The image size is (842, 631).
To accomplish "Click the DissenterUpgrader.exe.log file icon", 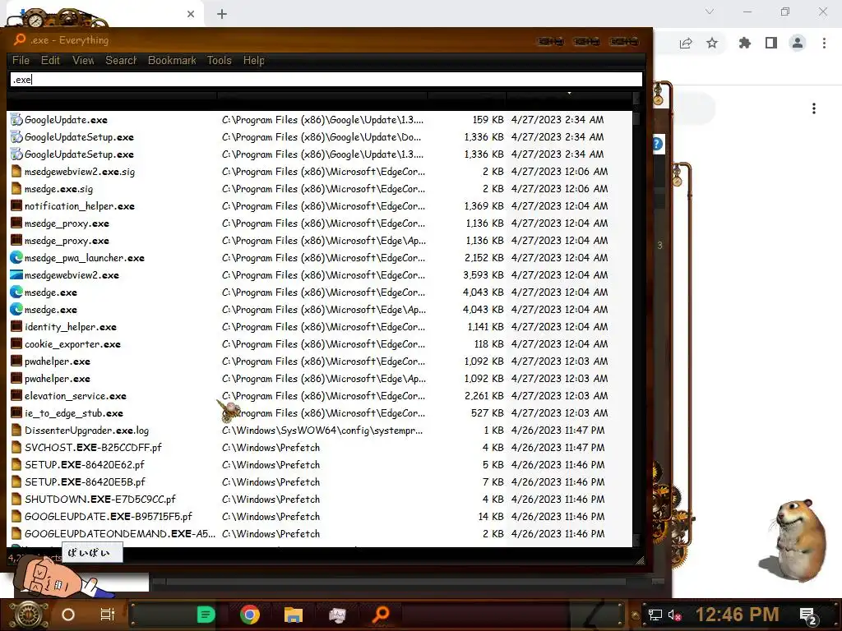I will coord(16,431).
